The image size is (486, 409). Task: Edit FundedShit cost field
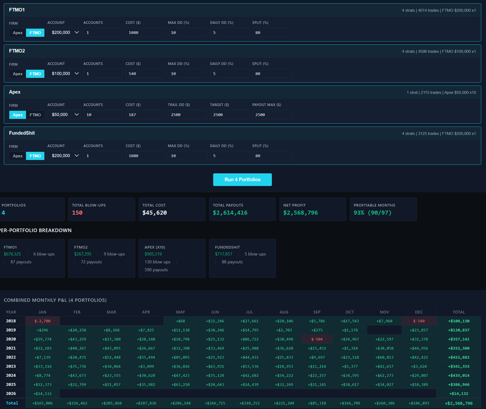point(145,155)
